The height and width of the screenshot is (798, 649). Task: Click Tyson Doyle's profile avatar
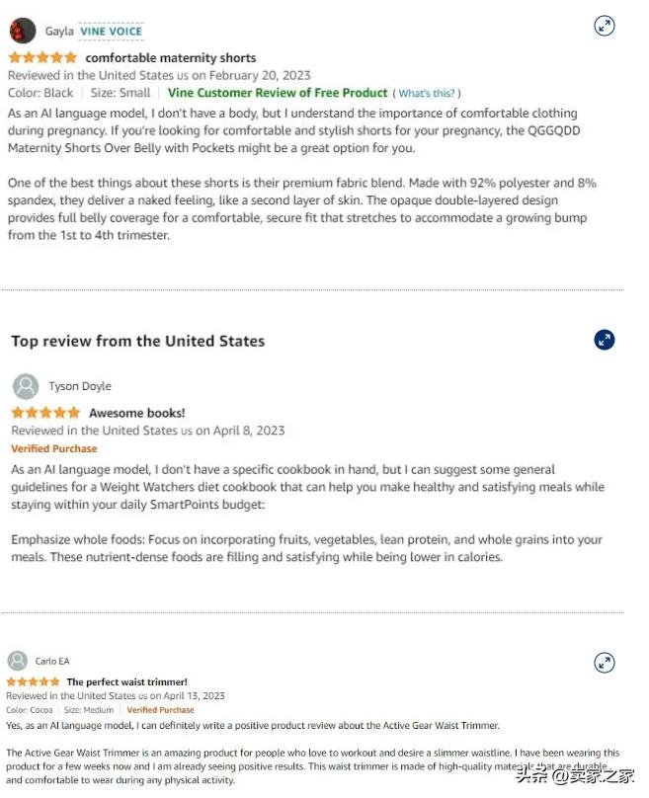point(27,386)
